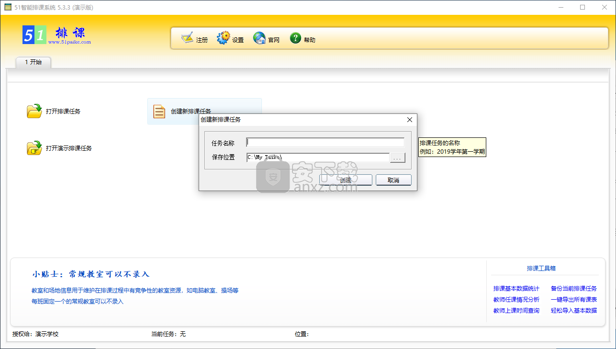Click the app icon in the title bar
Viewport: 616px width, 349px height.
pos(8,7)
